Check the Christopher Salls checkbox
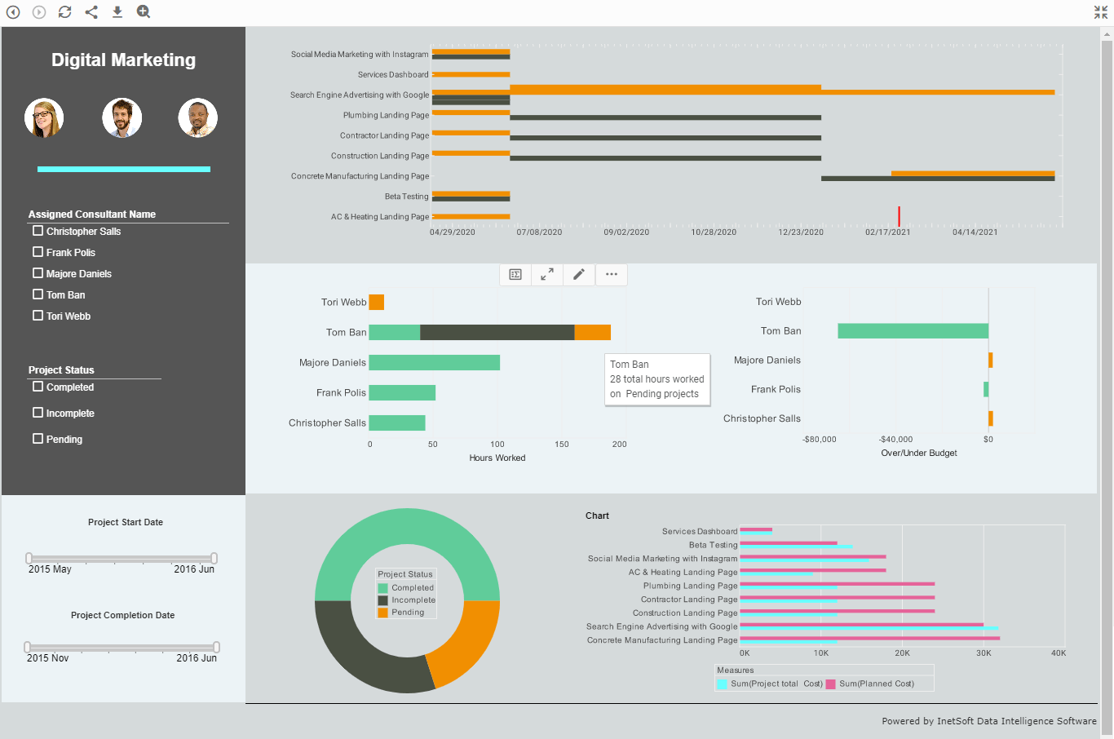The width and height of the screenshot is (1114, 739). pyautogui.click(x=38, y=231)
